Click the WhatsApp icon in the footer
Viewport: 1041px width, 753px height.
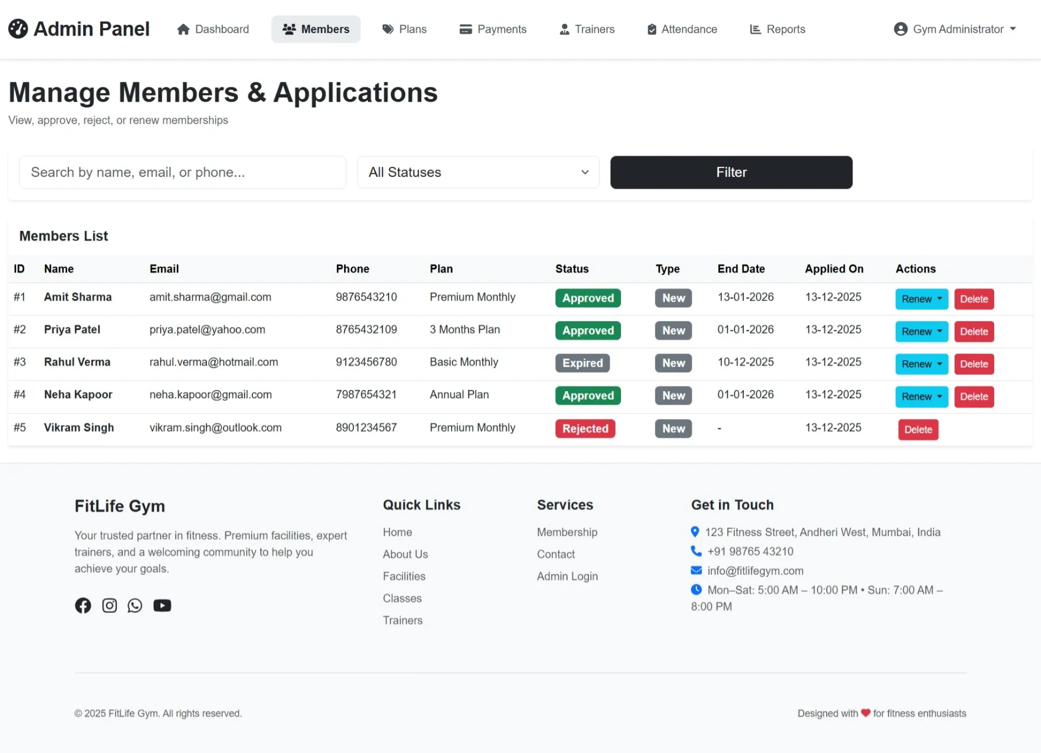135,605
